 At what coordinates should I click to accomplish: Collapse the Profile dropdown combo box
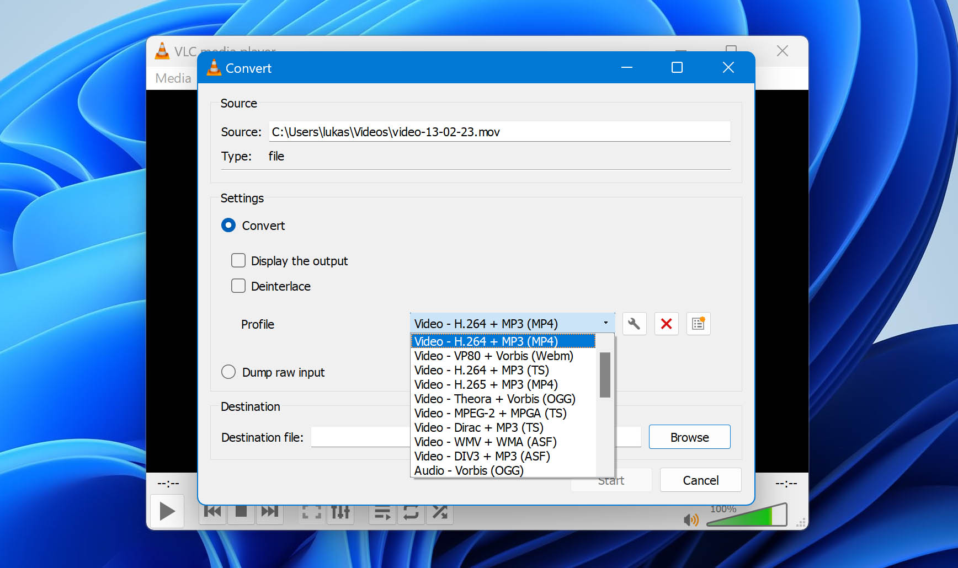[512, 323]
